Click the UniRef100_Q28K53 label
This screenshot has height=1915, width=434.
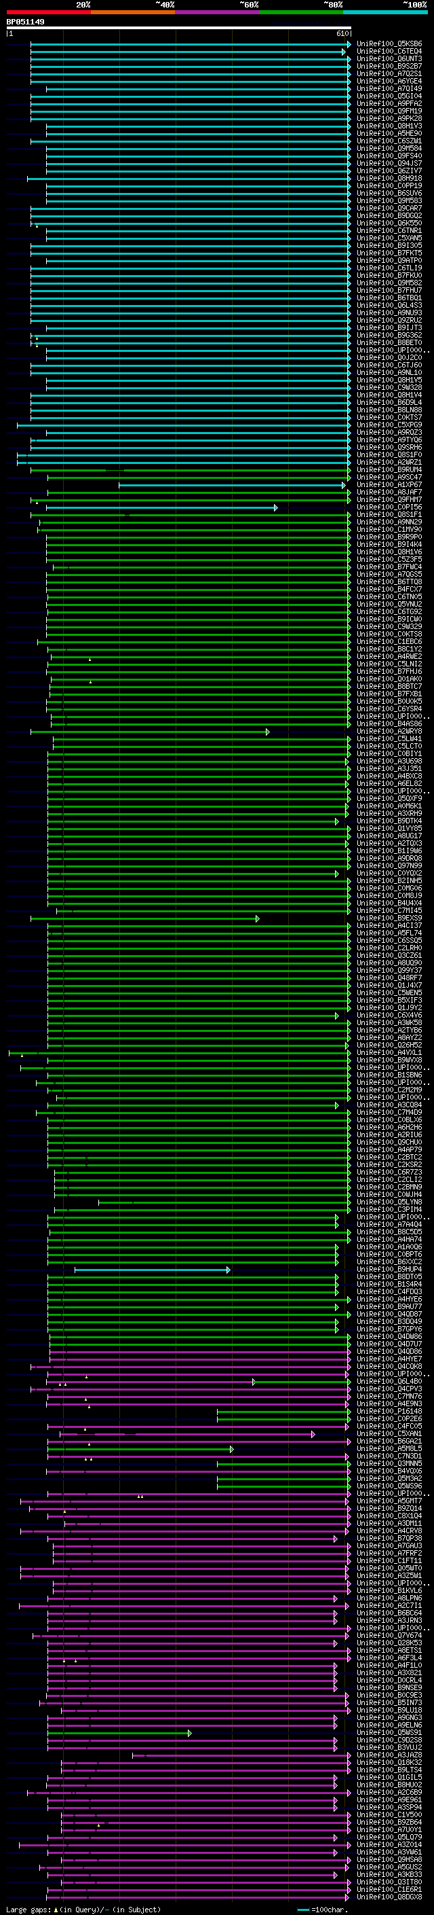[x=389, y=1643]
